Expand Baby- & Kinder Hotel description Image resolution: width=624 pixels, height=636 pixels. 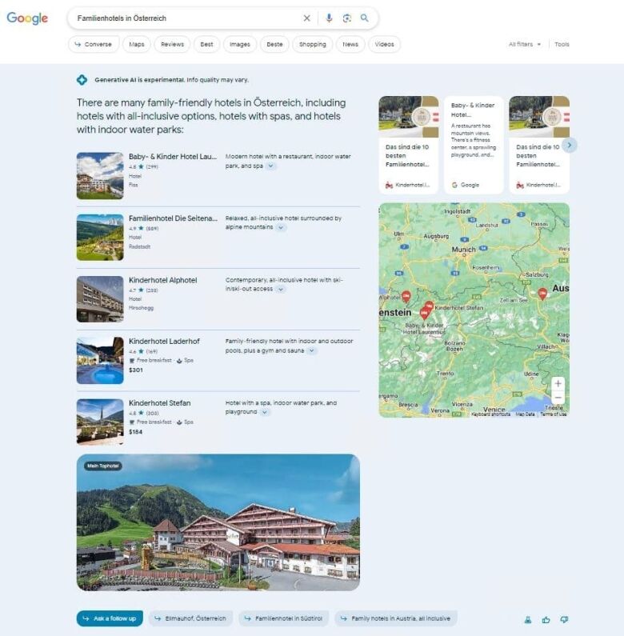coord(271,166)
